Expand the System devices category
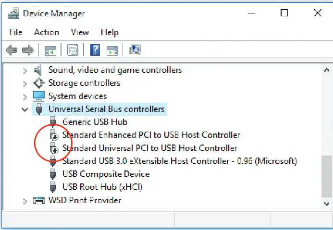 (25, 97)
